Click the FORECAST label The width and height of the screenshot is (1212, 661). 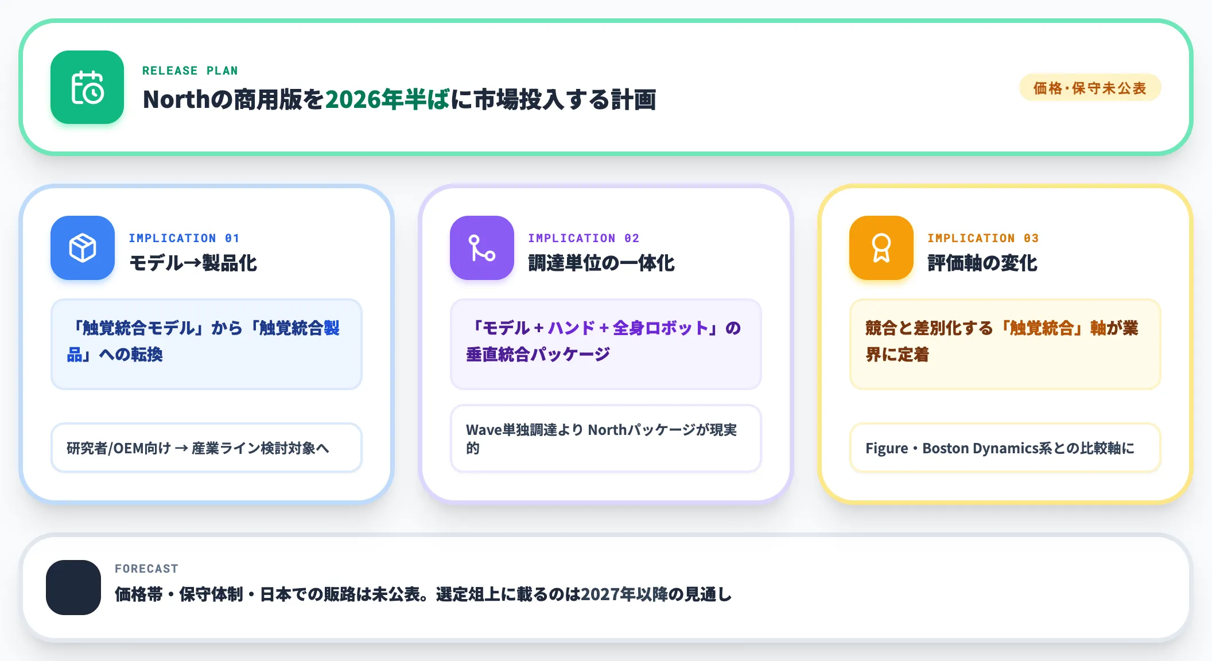(x=146, y=569)
